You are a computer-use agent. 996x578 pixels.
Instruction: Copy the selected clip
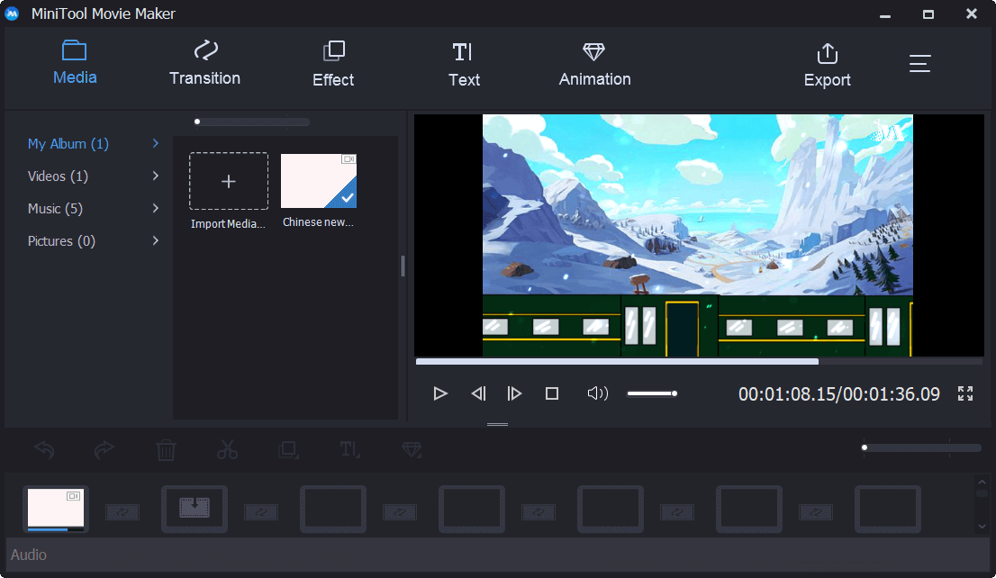pyautogui.click(x=288, y=449)
